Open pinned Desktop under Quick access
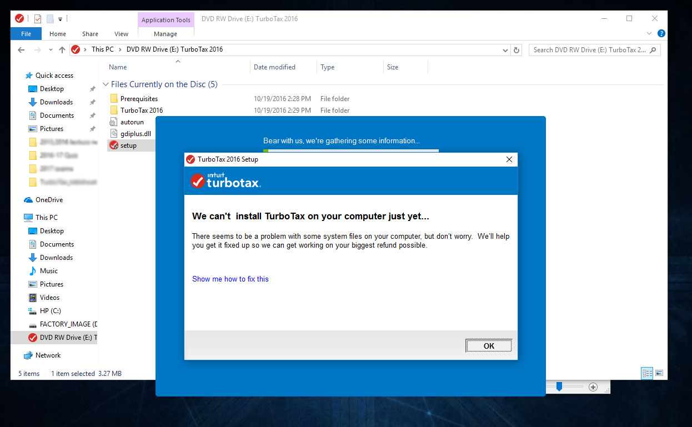The width and height of the screenshot is (692, 427). tap(52, 89)
